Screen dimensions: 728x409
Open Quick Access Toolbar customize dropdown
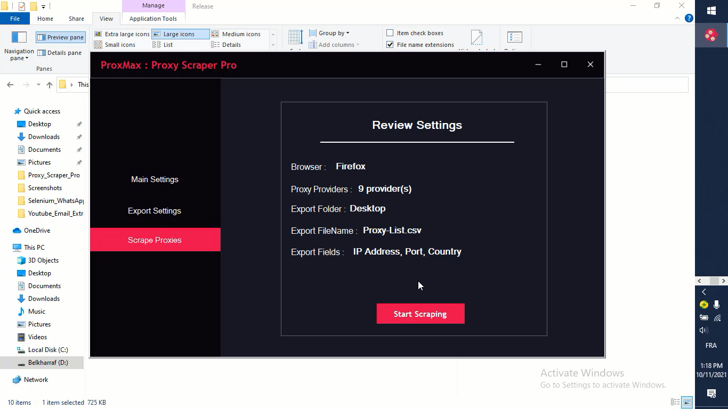(x=44, y=6)
